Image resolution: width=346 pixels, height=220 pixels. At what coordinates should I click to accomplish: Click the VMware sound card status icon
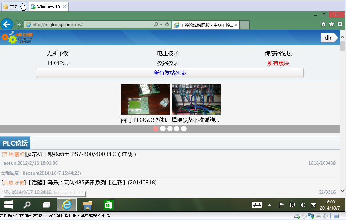(x=325, y=216)
